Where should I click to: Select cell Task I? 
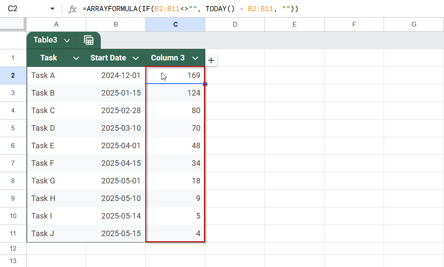pyautogui.click(x=56, y=216)
